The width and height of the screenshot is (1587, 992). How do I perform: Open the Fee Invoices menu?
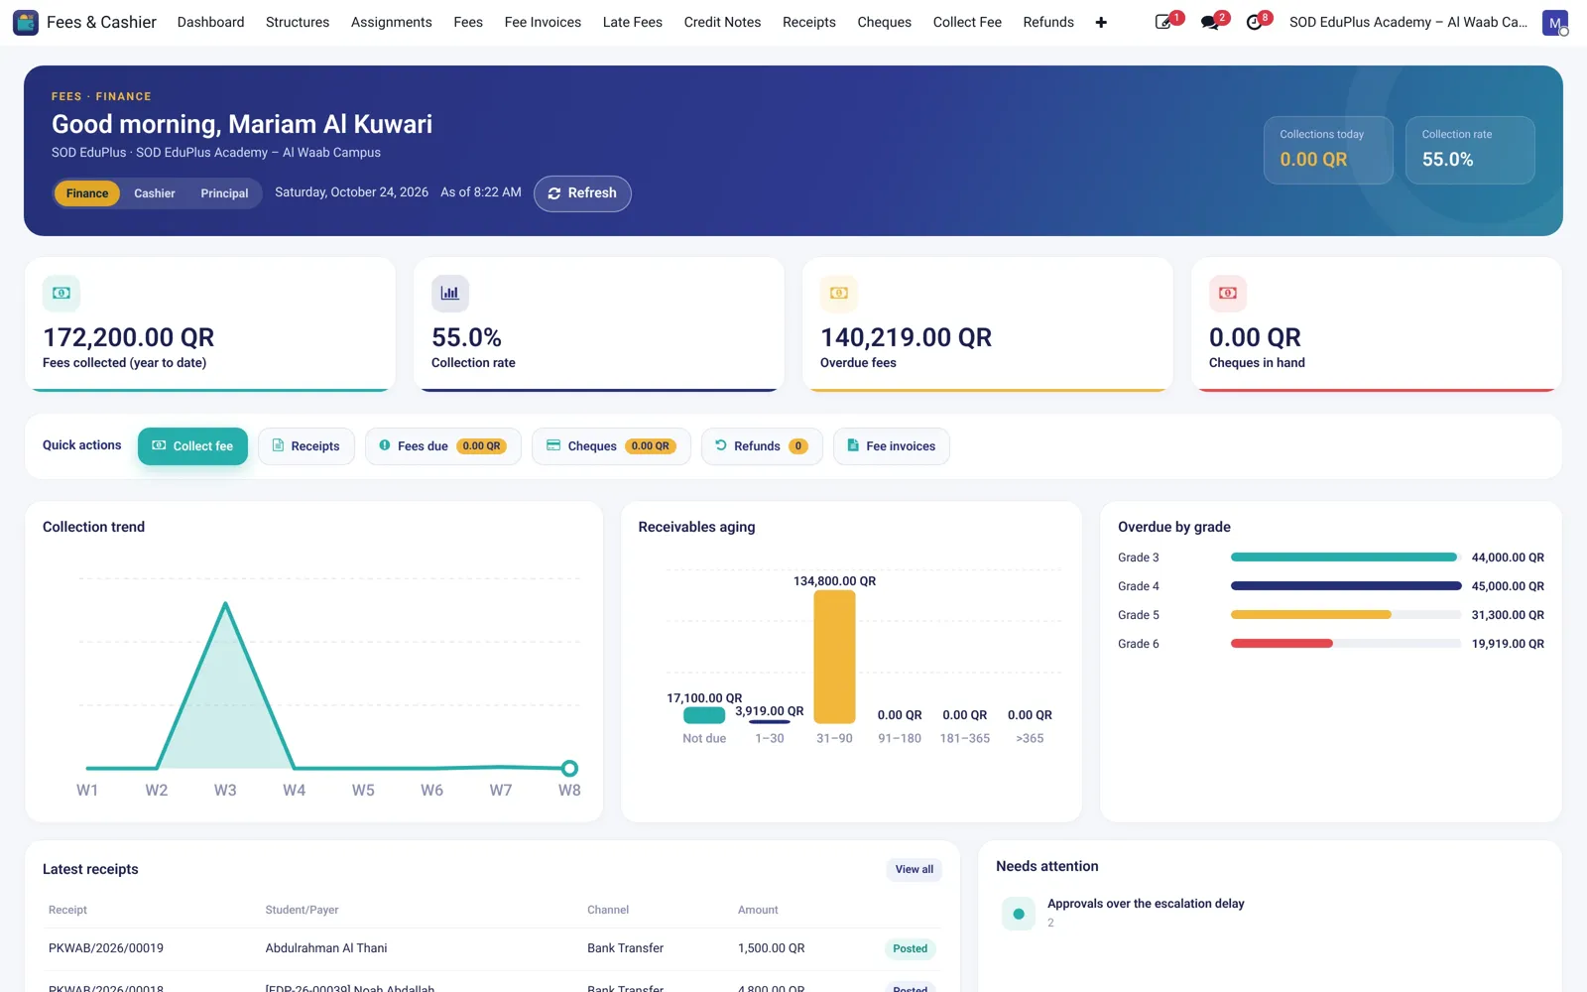point(543,22)
